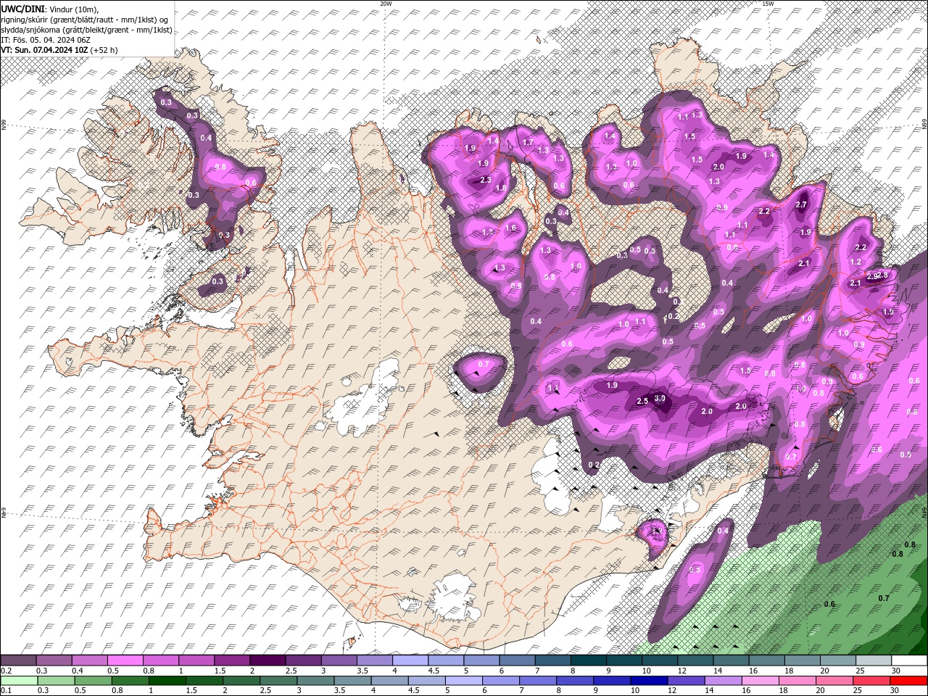Pick the 0.4 swatch in upper snowfall scale
Screen dimensions: 928x696
coord(89,660)
